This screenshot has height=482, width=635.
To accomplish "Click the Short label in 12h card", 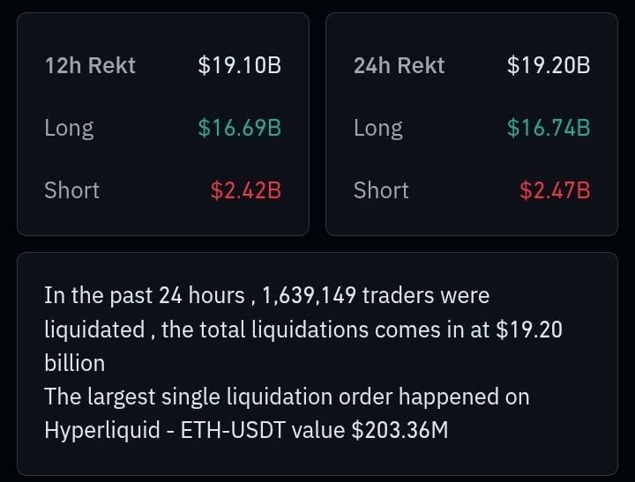I will coord(71,190).
